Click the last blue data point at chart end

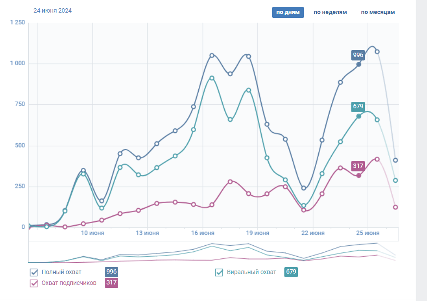(x=395, y=160)
